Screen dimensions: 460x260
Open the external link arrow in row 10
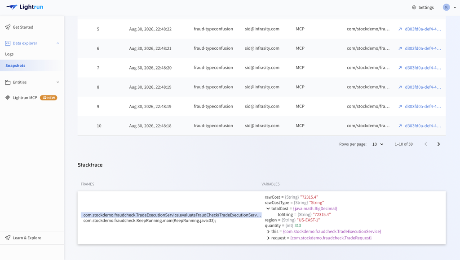(x=400, y=126)
